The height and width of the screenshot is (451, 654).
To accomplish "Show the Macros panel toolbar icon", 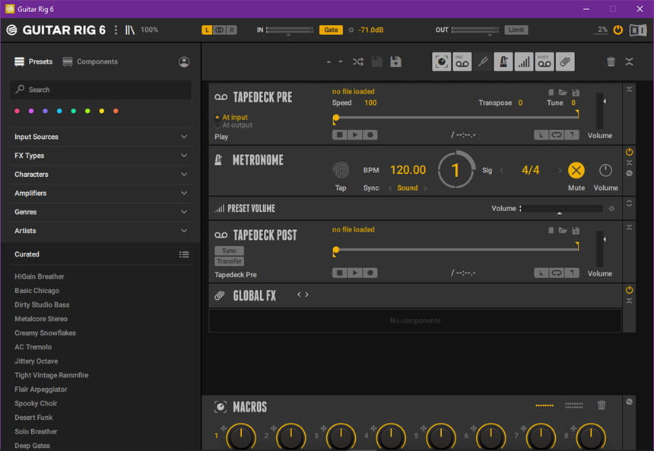I will click(x=441, y=62).
